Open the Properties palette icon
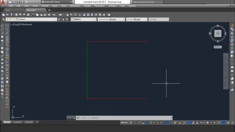 84,15
